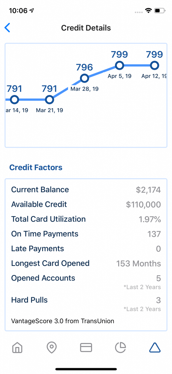Select the Mar 21, 19 score point
The width and height of the screenshot is (172, 374).
pyautogui.click(x=49, y=100)
